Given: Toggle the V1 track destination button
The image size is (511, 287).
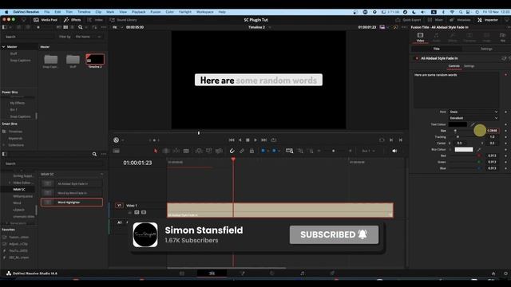Looking at the screenshot, I should (x=119, y=206).
